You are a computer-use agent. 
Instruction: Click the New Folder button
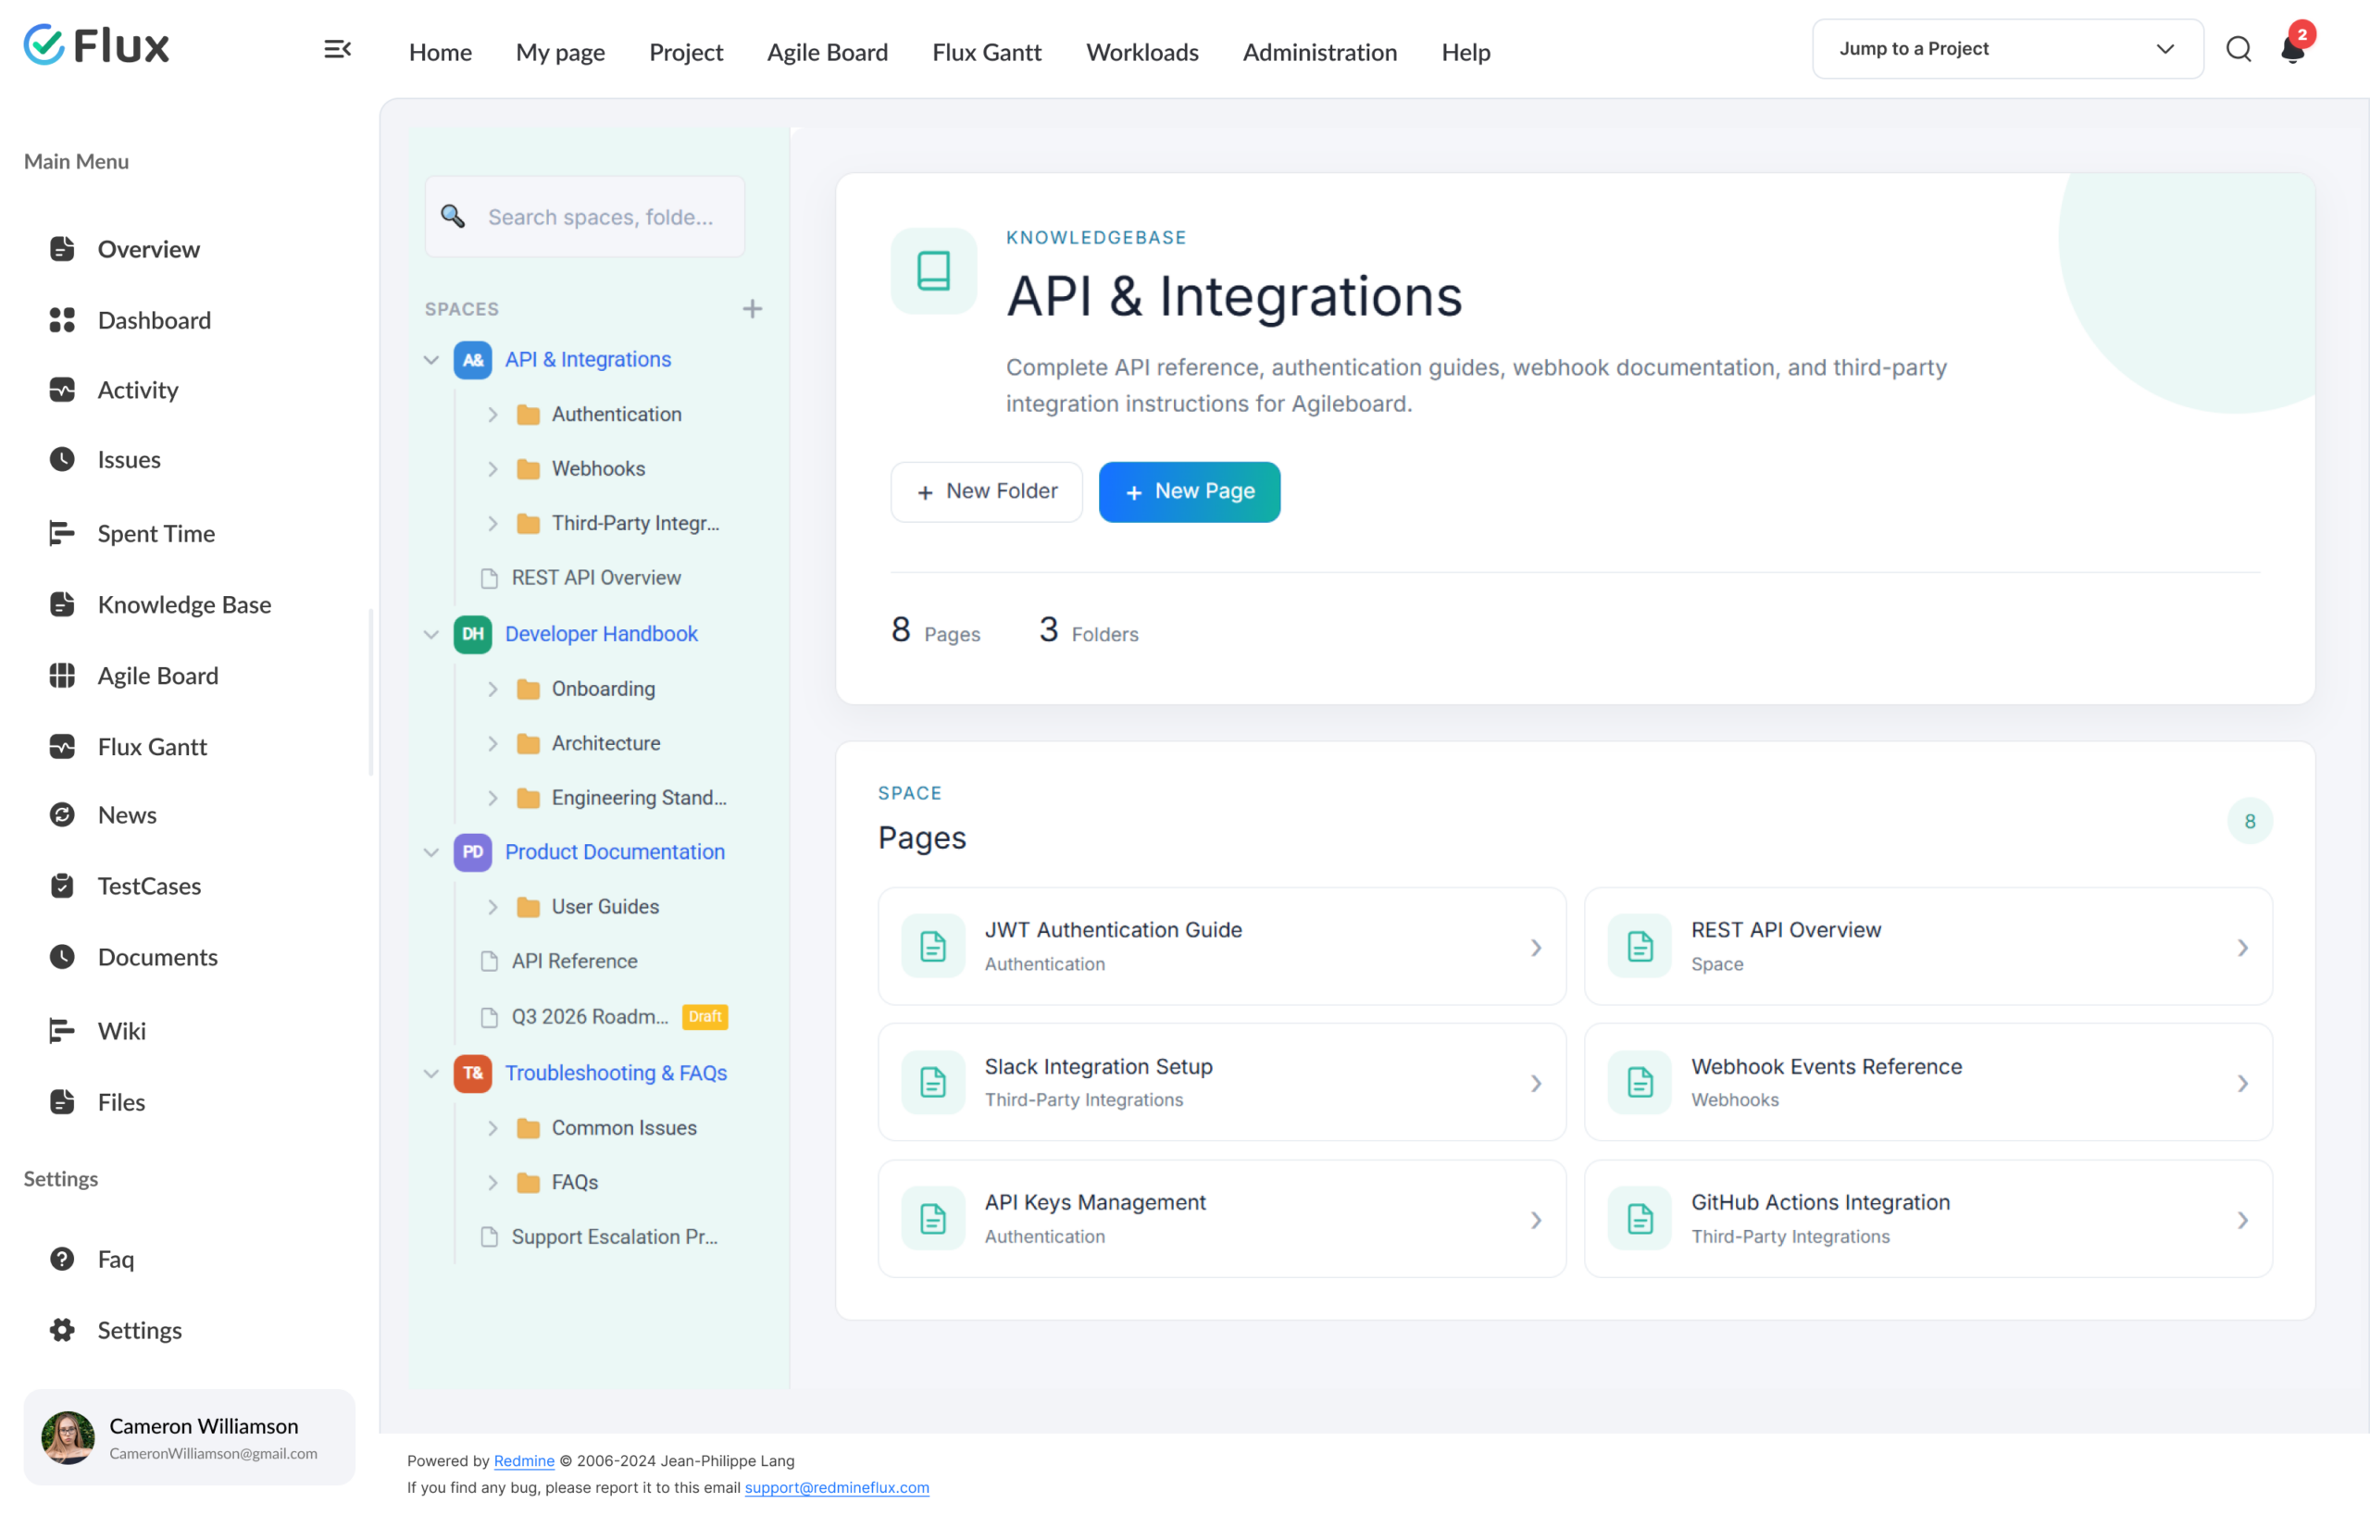coord(986,491)
